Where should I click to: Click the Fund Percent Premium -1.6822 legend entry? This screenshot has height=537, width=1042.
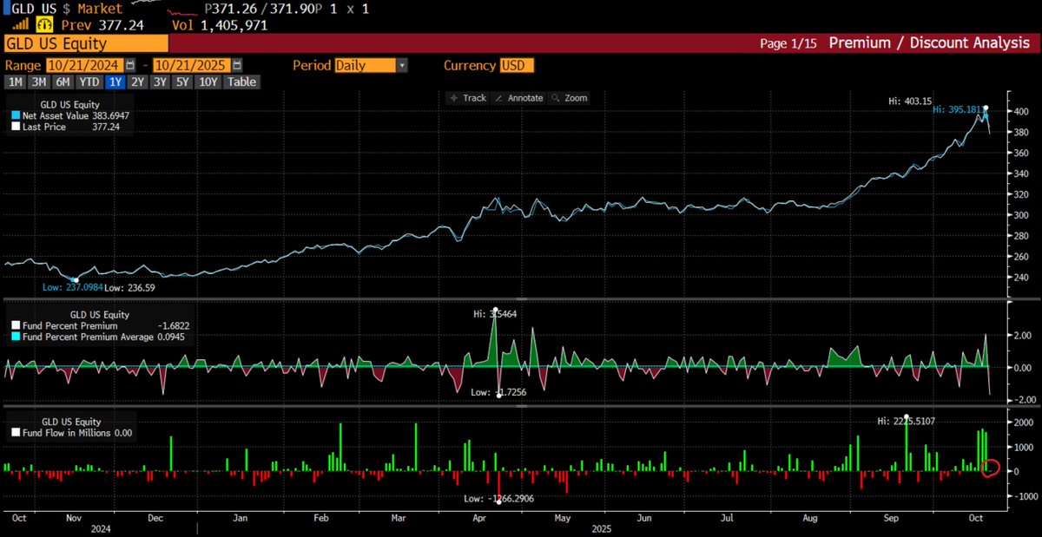(x=100, y=326)
